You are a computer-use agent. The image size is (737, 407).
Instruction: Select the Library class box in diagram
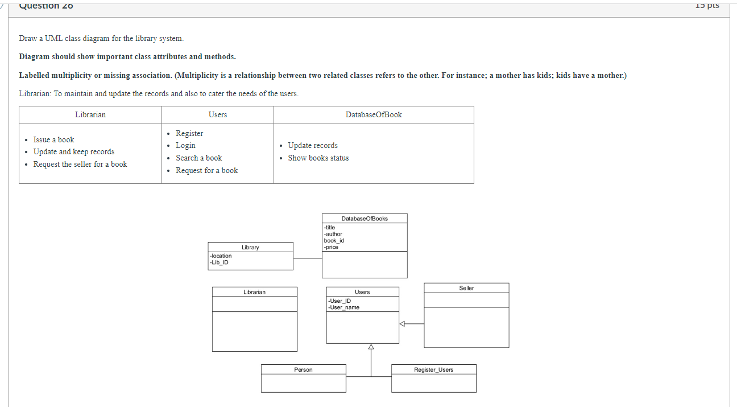pos(250,255)
